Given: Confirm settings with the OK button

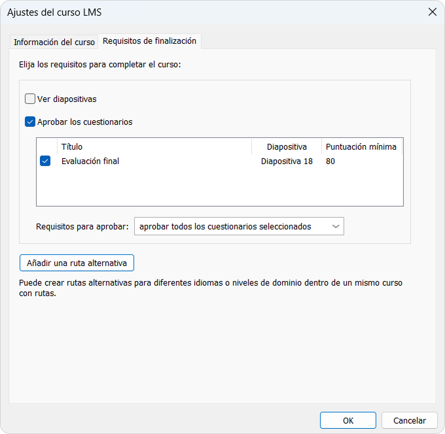Looking at the screenshot, I should coord(348,420).
